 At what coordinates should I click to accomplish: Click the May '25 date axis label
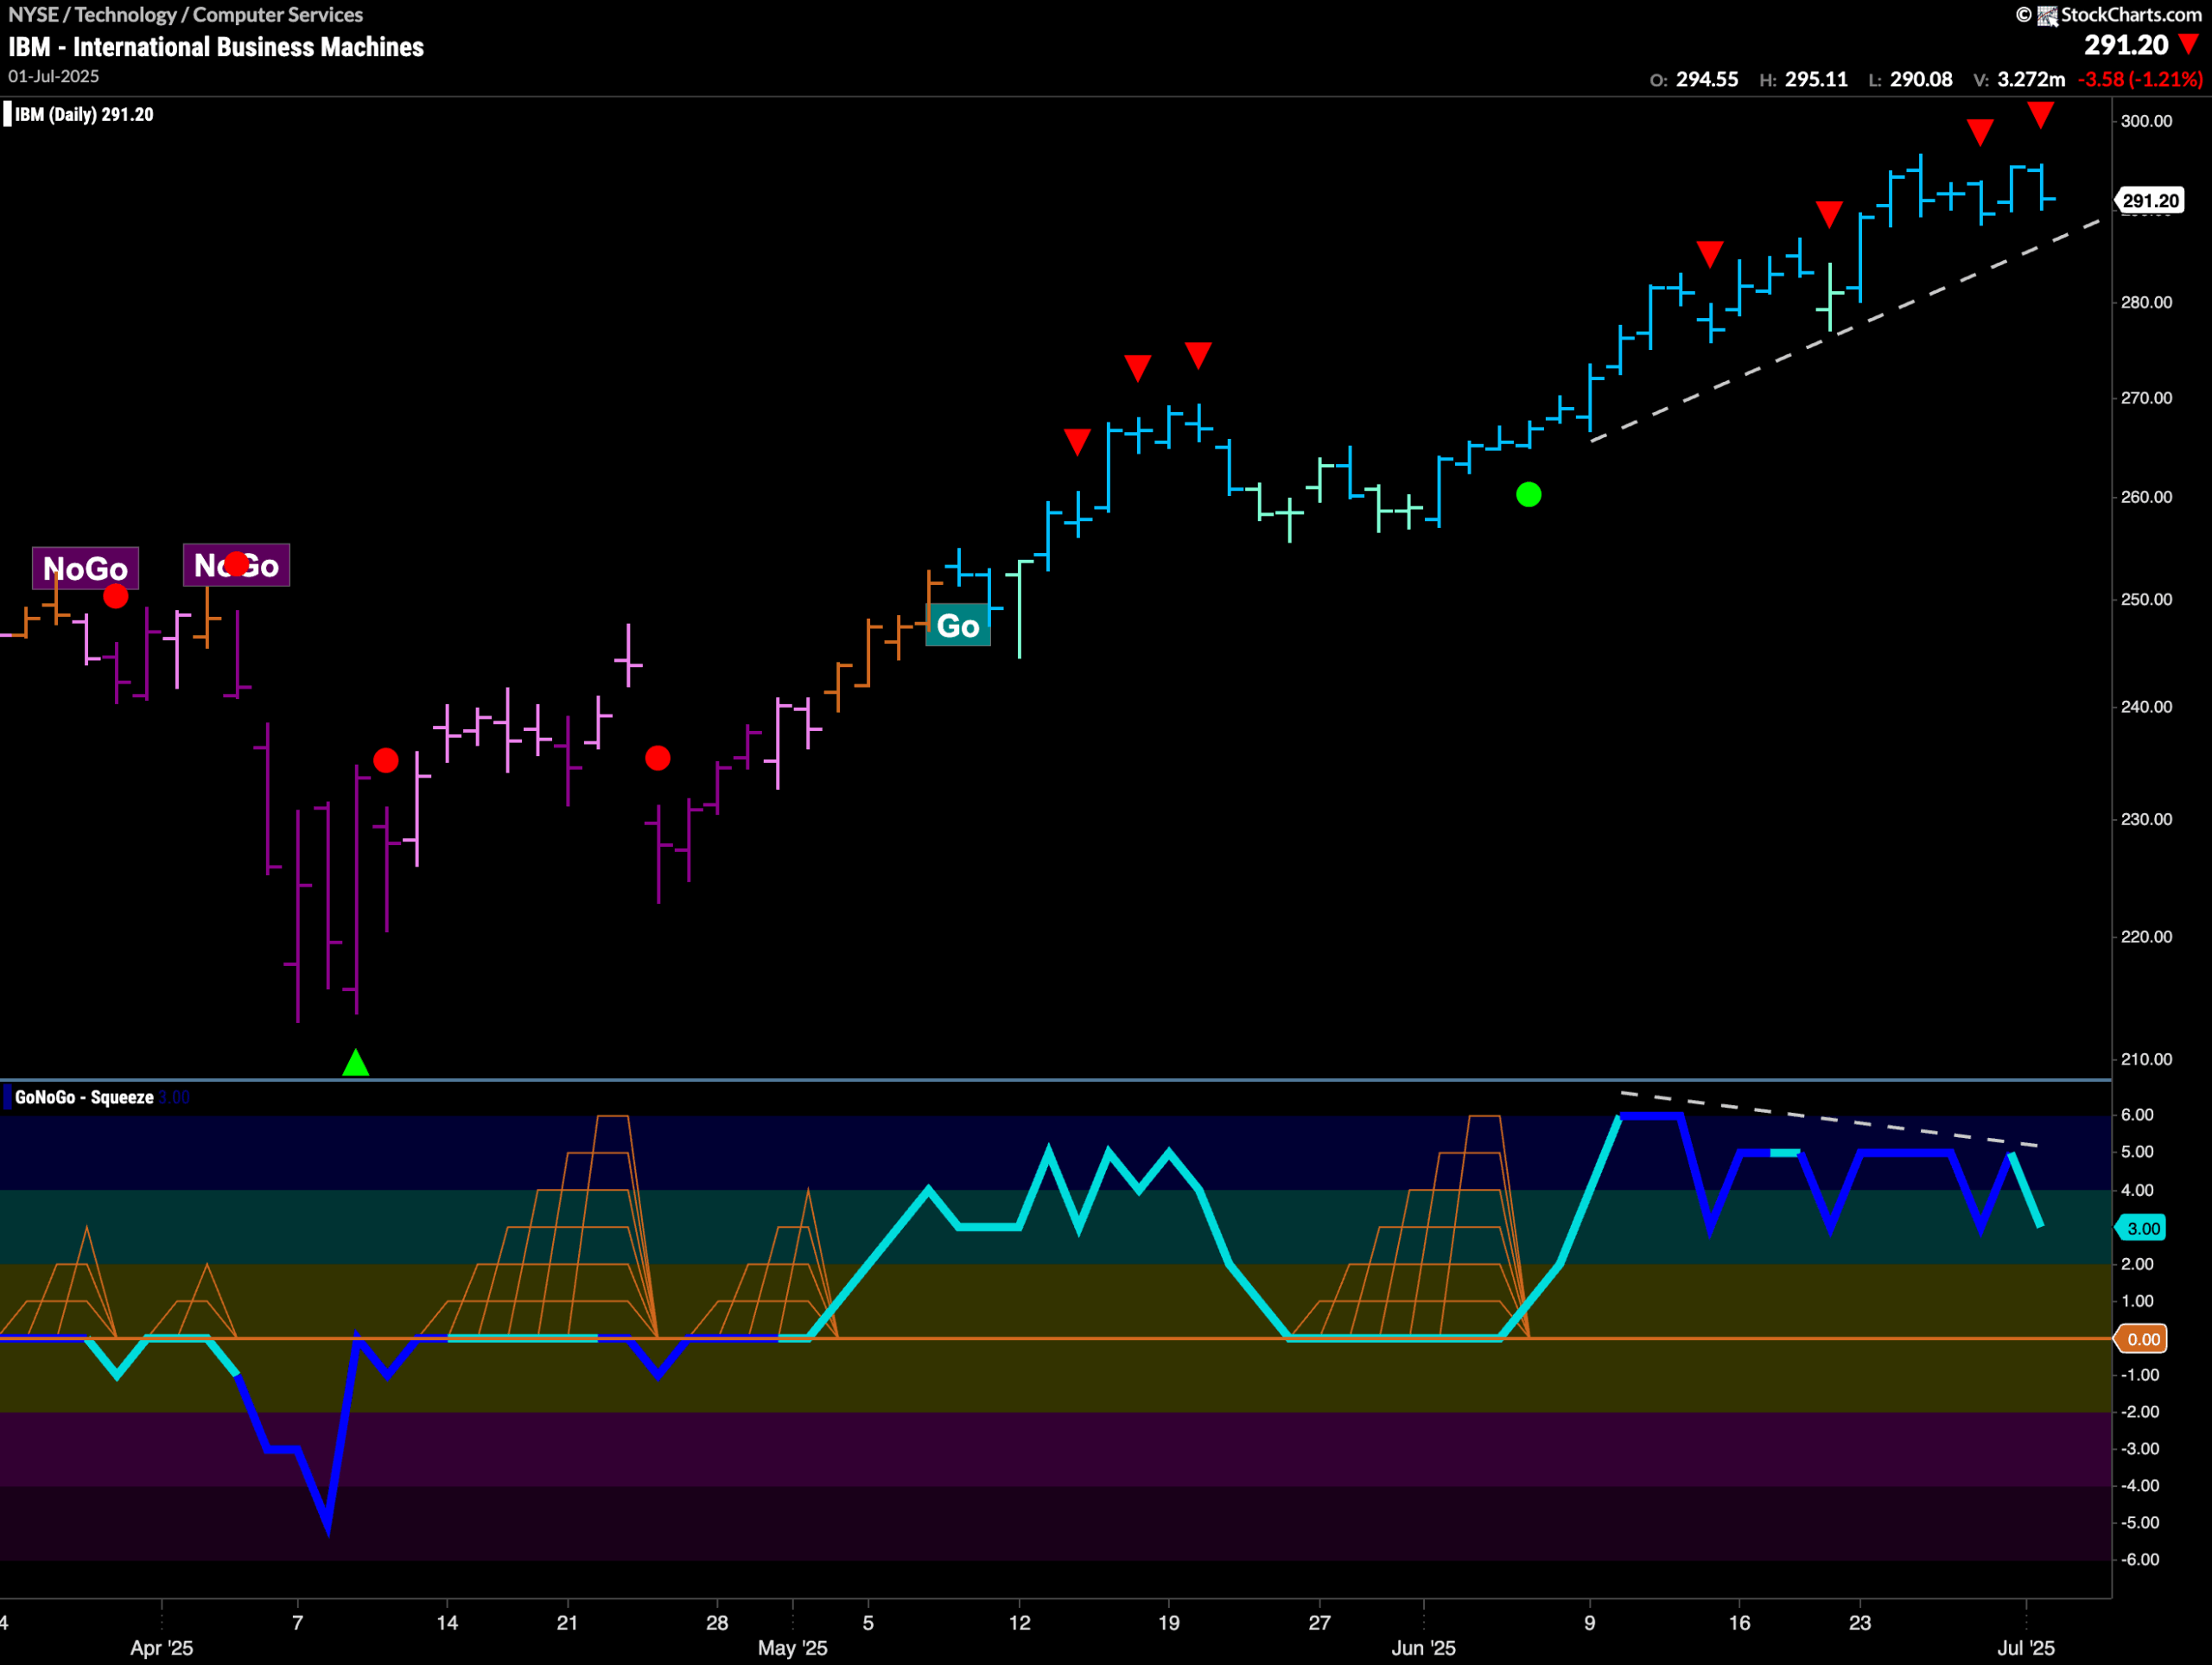pyautogui.click(x=792, y=1648)
